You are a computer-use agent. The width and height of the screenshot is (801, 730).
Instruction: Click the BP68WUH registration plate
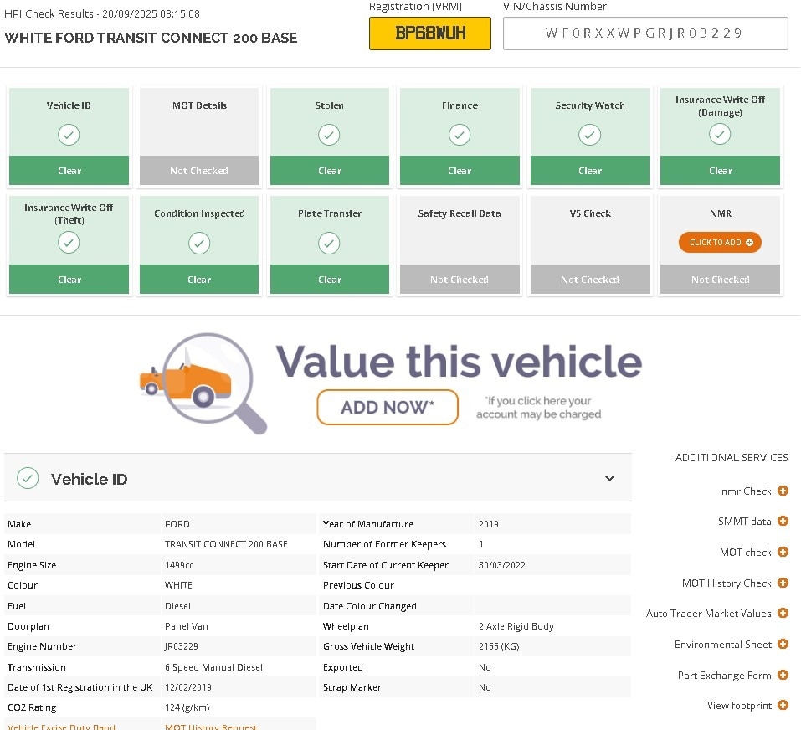tap(430, 33)
